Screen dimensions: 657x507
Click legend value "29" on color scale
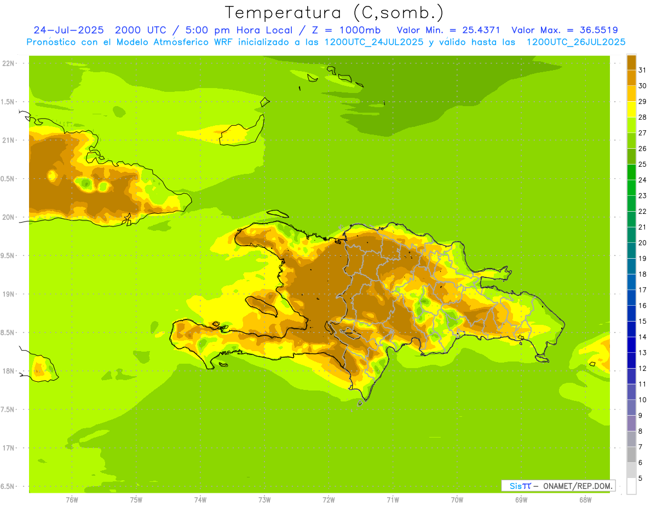point(643,101)
